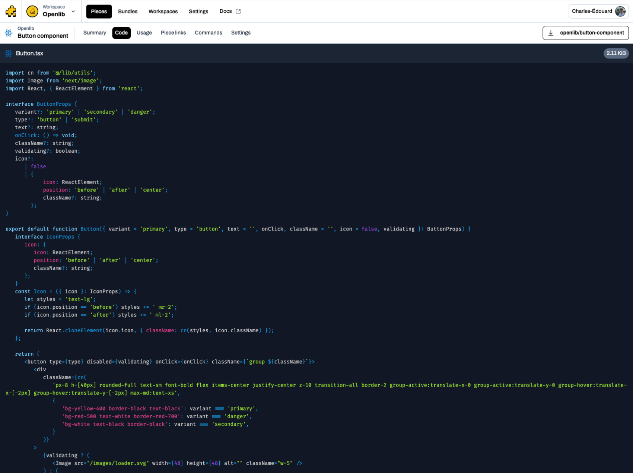Open top navigation Settings
This screenshot has width=633, height=473.
point(198,11)
